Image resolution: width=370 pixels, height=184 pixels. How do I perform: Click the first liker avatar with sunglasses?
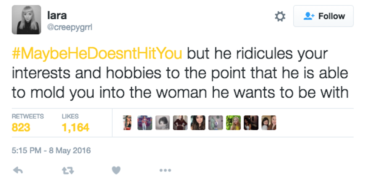[127, 123]
